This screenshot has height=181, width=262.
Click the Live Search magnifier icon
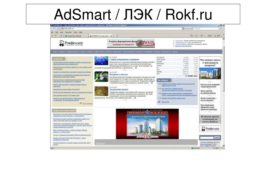tap(221, 29)
